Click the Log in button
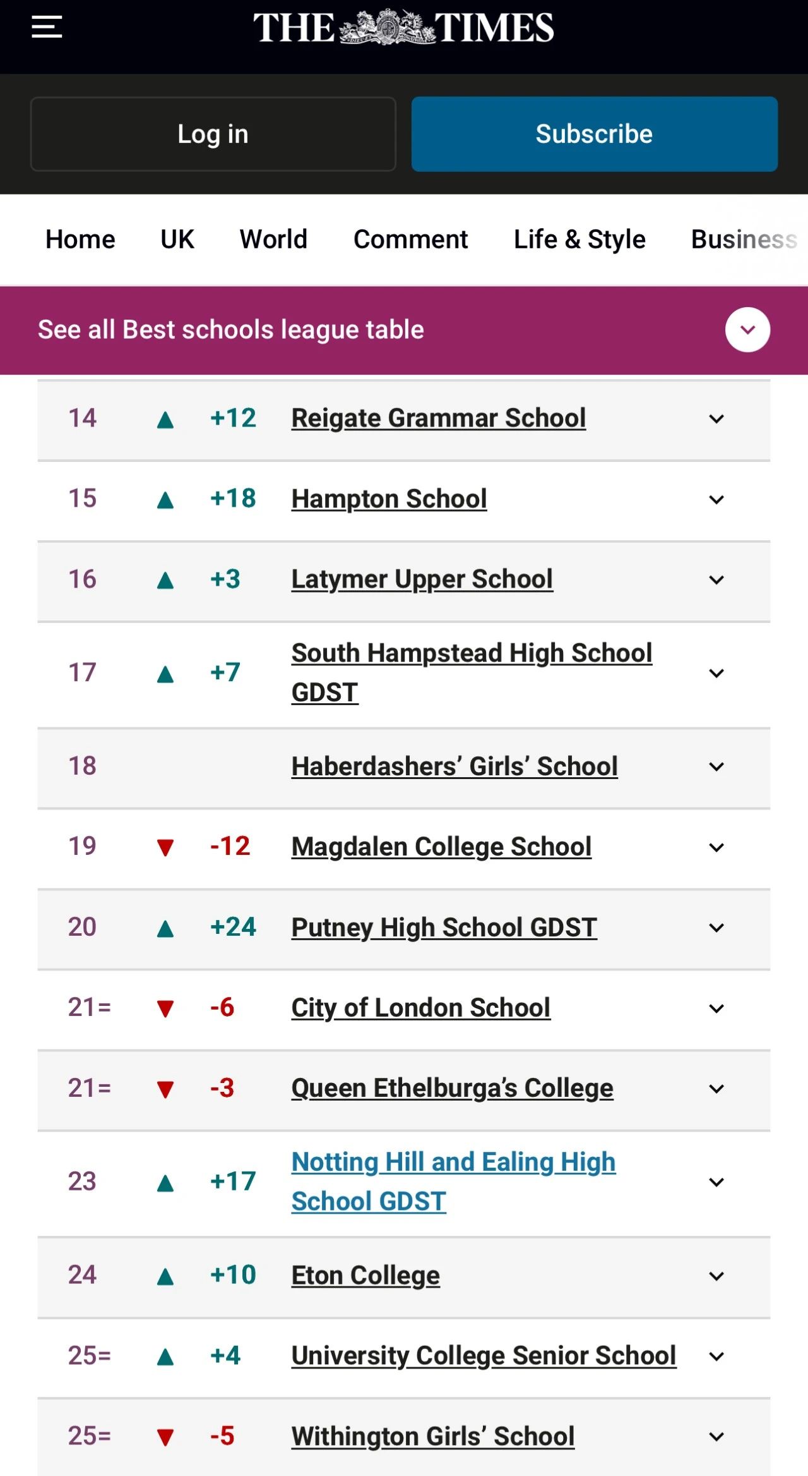The height and width of the screenshot is (1476, 808). coord(213,134)
